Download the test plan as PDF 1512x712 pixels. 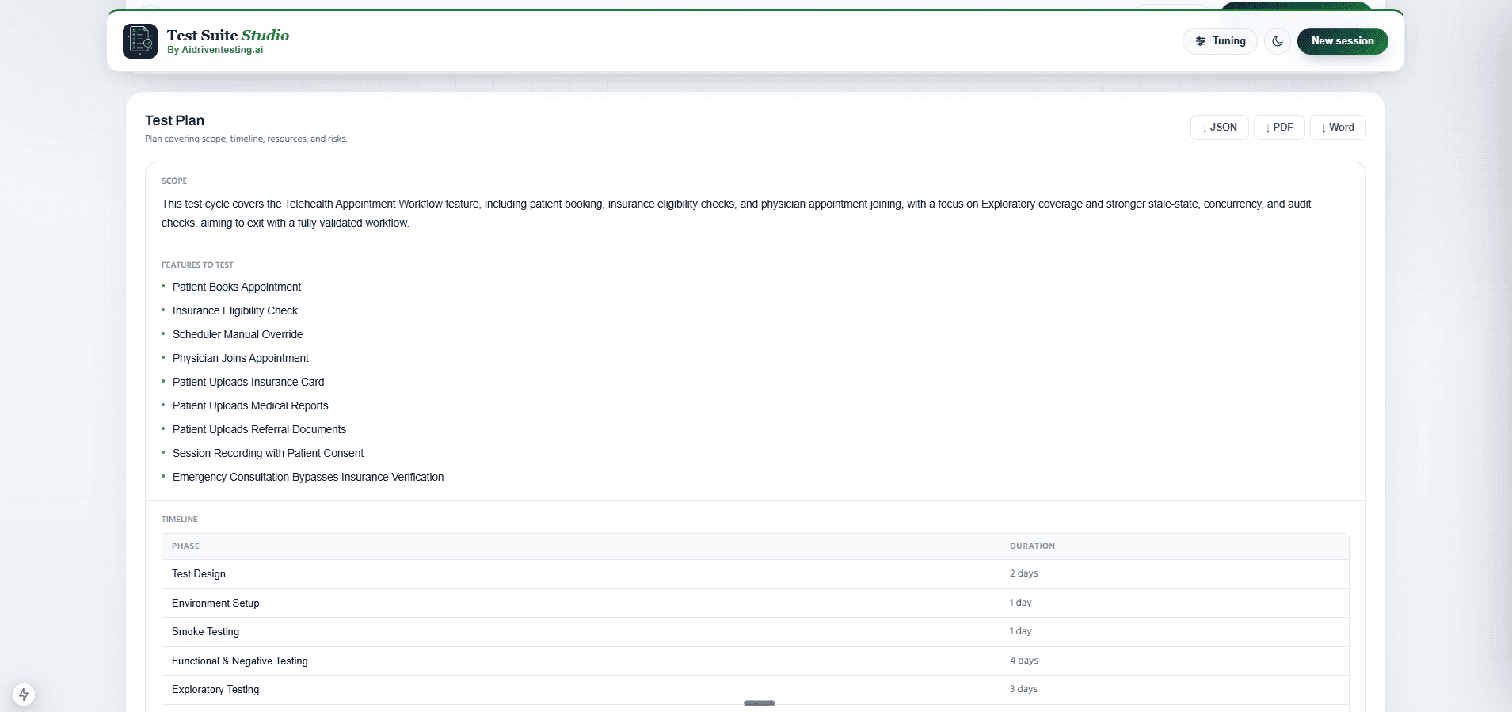[1279, 128]
